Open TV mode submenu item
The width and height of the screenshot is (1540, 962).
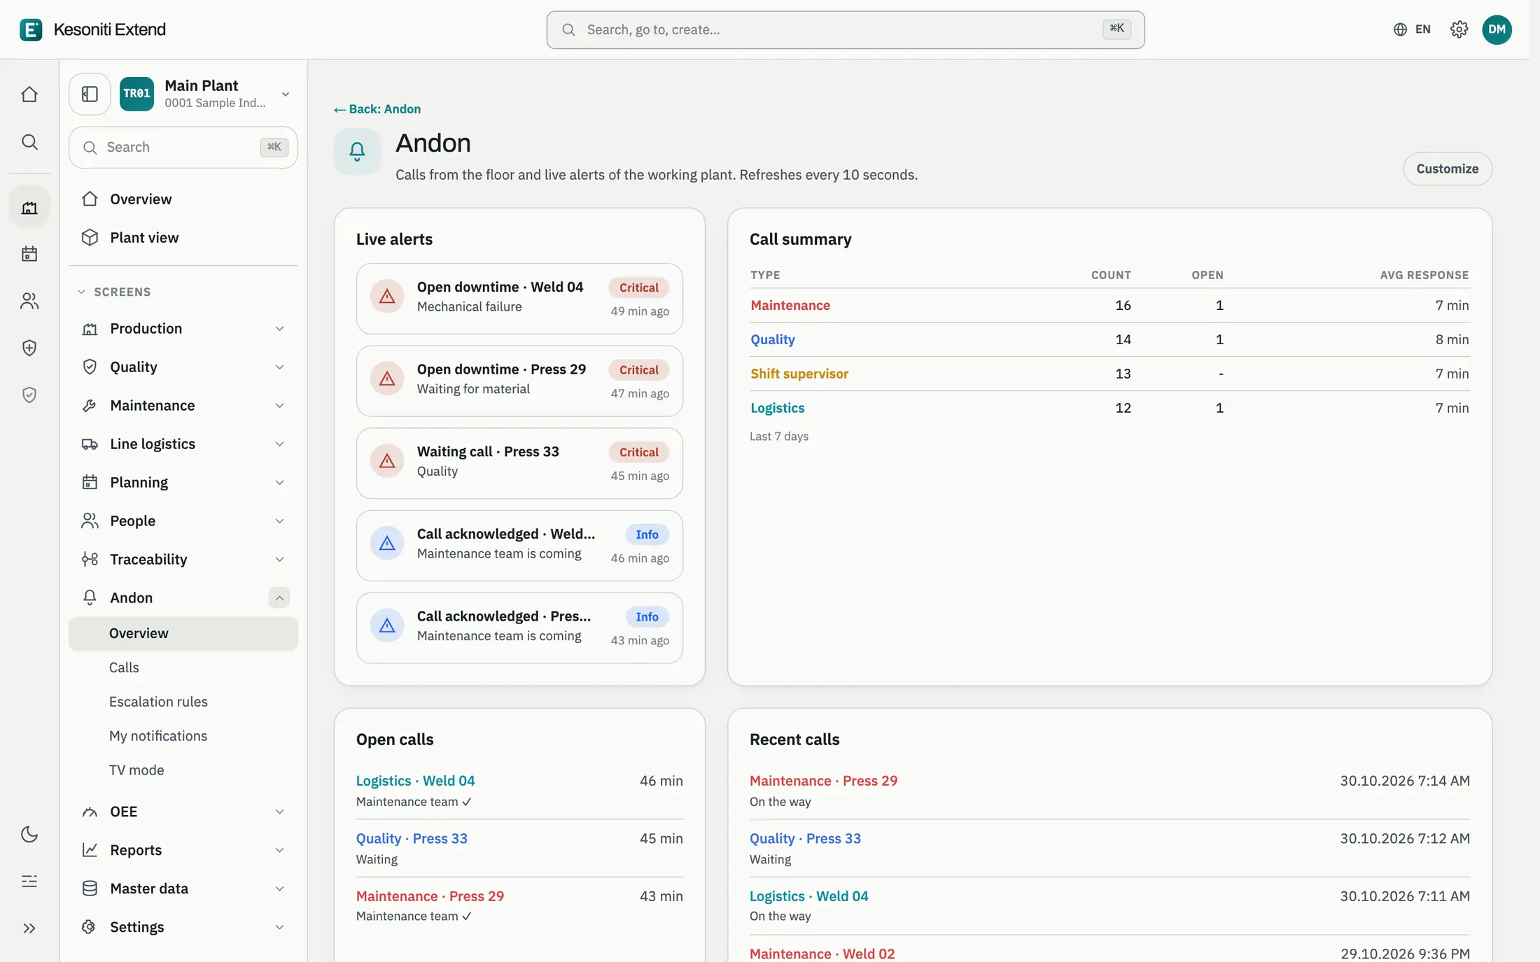coord(183,770)
